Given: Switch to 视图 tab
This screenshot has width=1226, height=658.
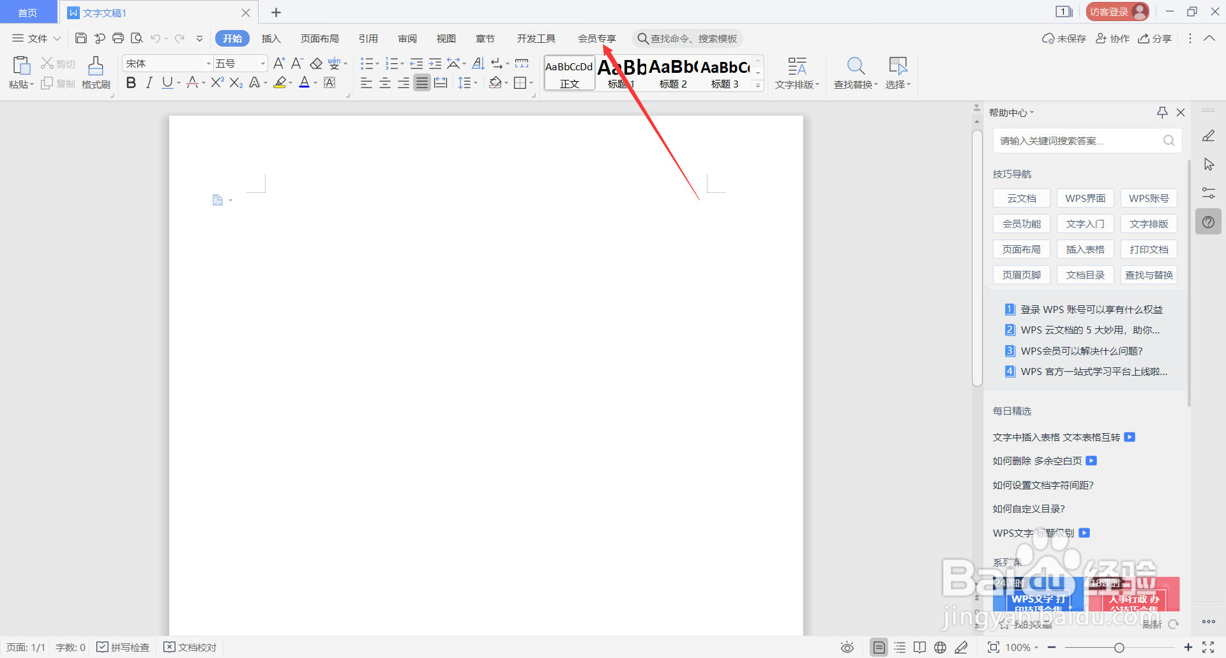Looking at the screenshot, I should 446,38.
